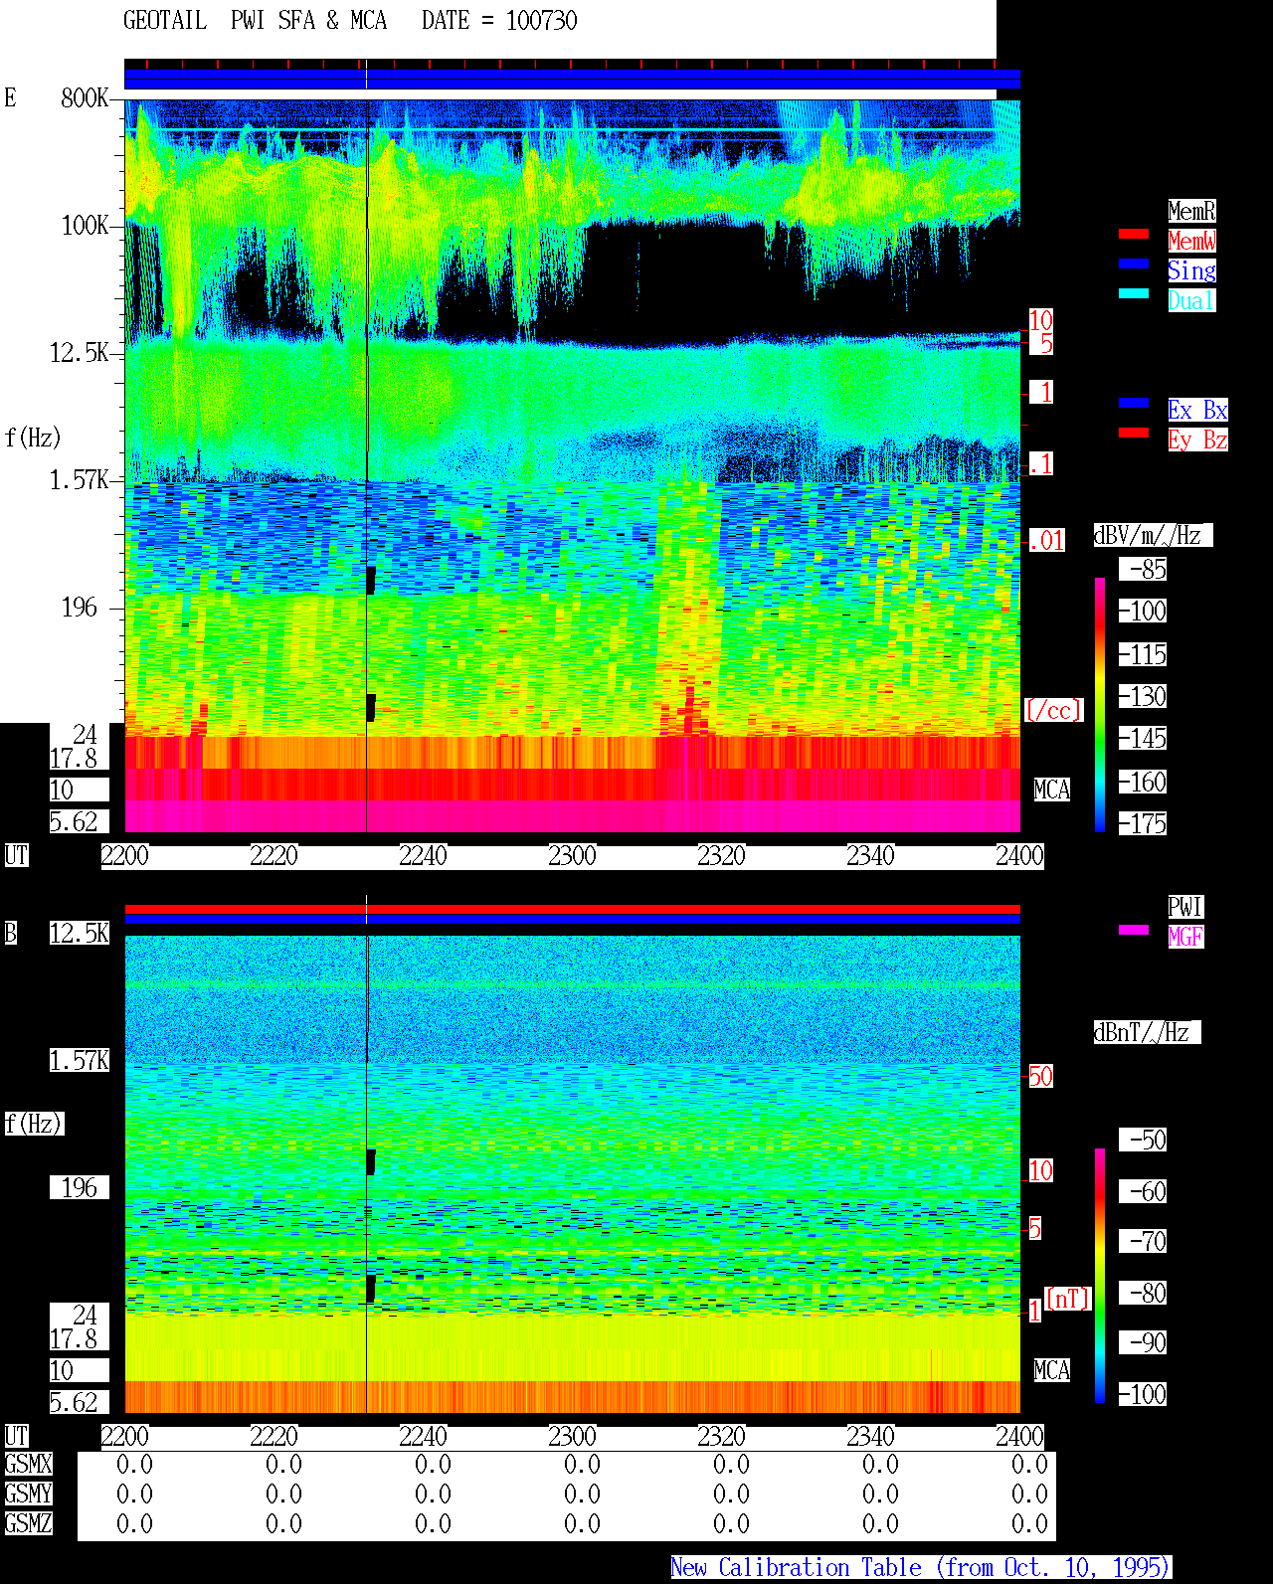Click the PWI legend label
The width and height of the screenshot is (1273, 1584).
click(1185, 907)
